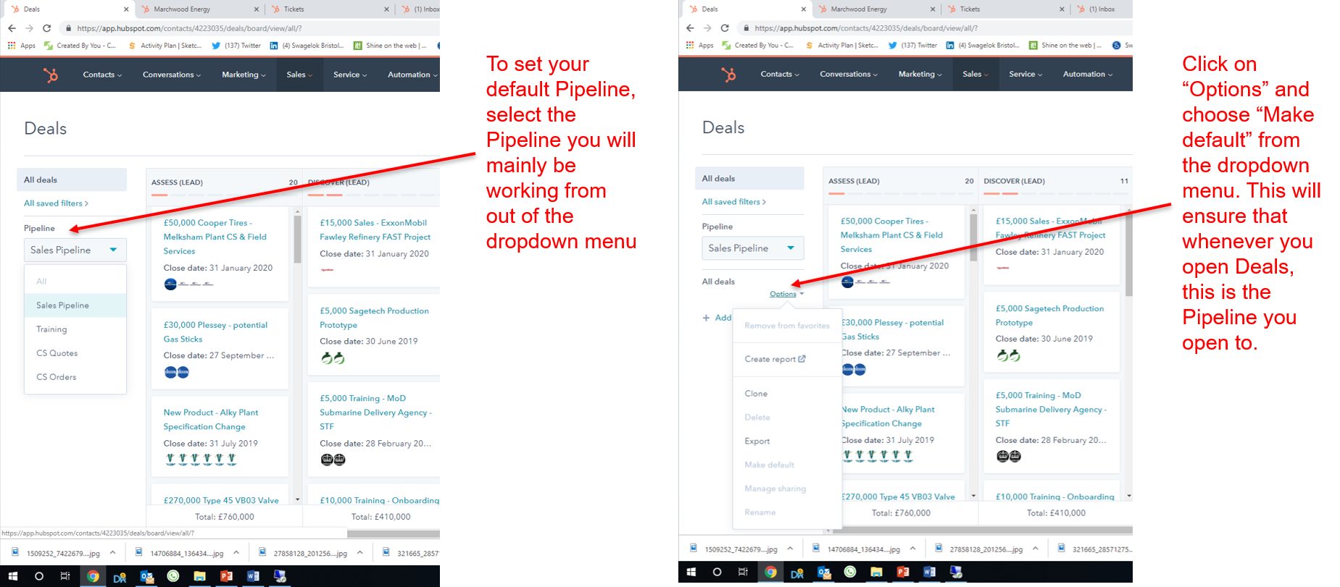Expand the Conversations nav menu in the left screenshot
Screen dimensions: 1340x587
[x=172, y=75]
